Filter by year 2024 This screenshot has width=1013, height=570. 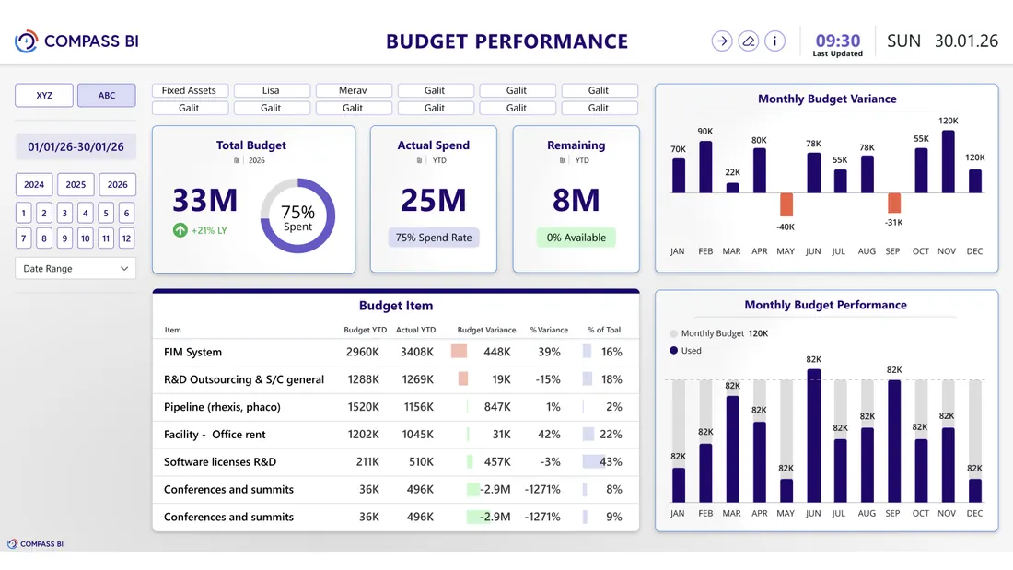tap(34, 184)
